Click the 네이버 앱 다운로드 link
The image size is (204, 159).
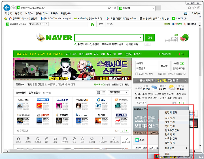[x=16, y=24]
